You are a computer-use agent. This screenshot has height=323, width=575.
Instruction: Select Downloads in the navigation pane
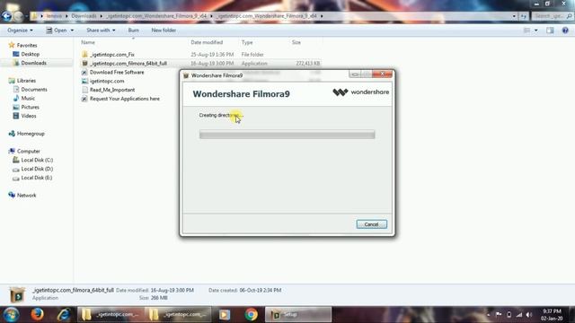33,63
